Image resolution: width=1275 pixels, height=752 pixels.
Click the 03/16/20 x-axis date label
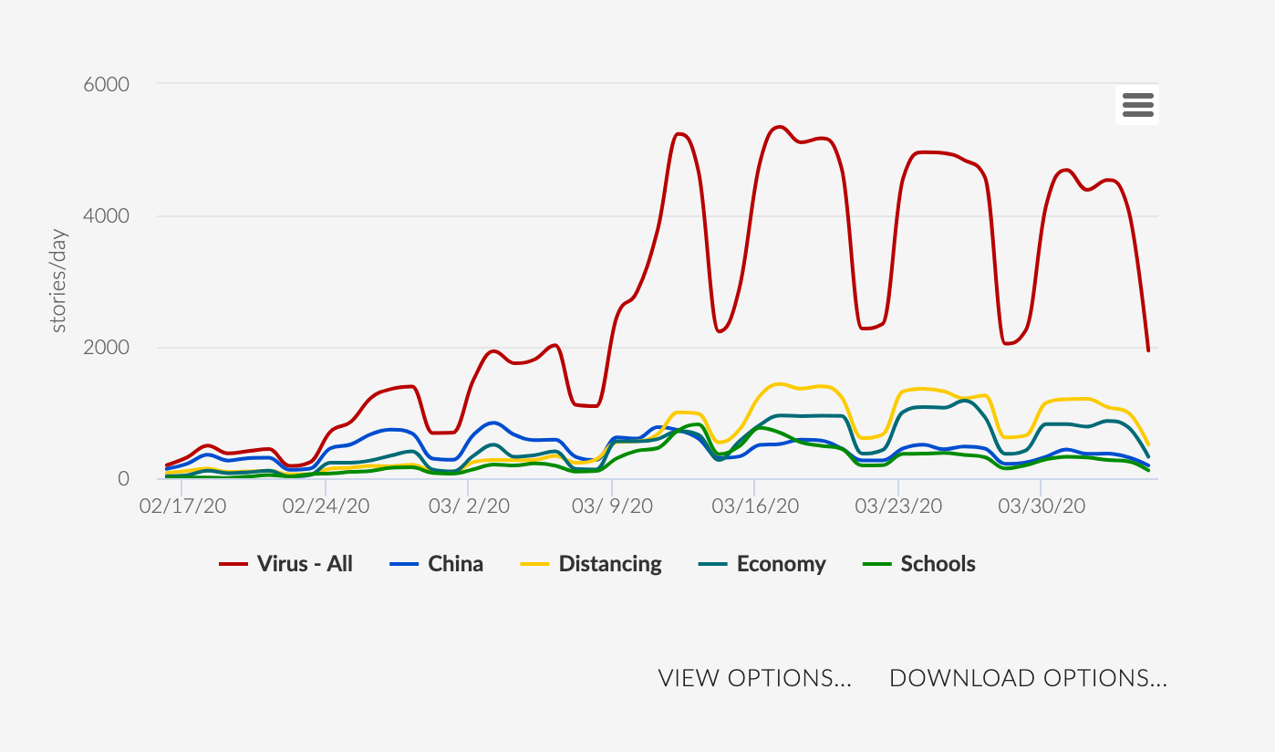[x=755, y=506]
